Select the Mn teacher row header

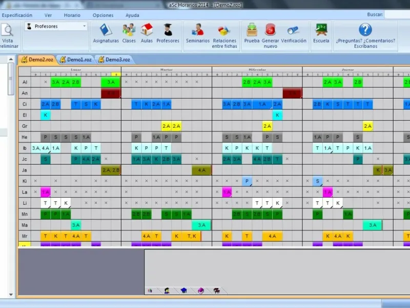point(25,214)
